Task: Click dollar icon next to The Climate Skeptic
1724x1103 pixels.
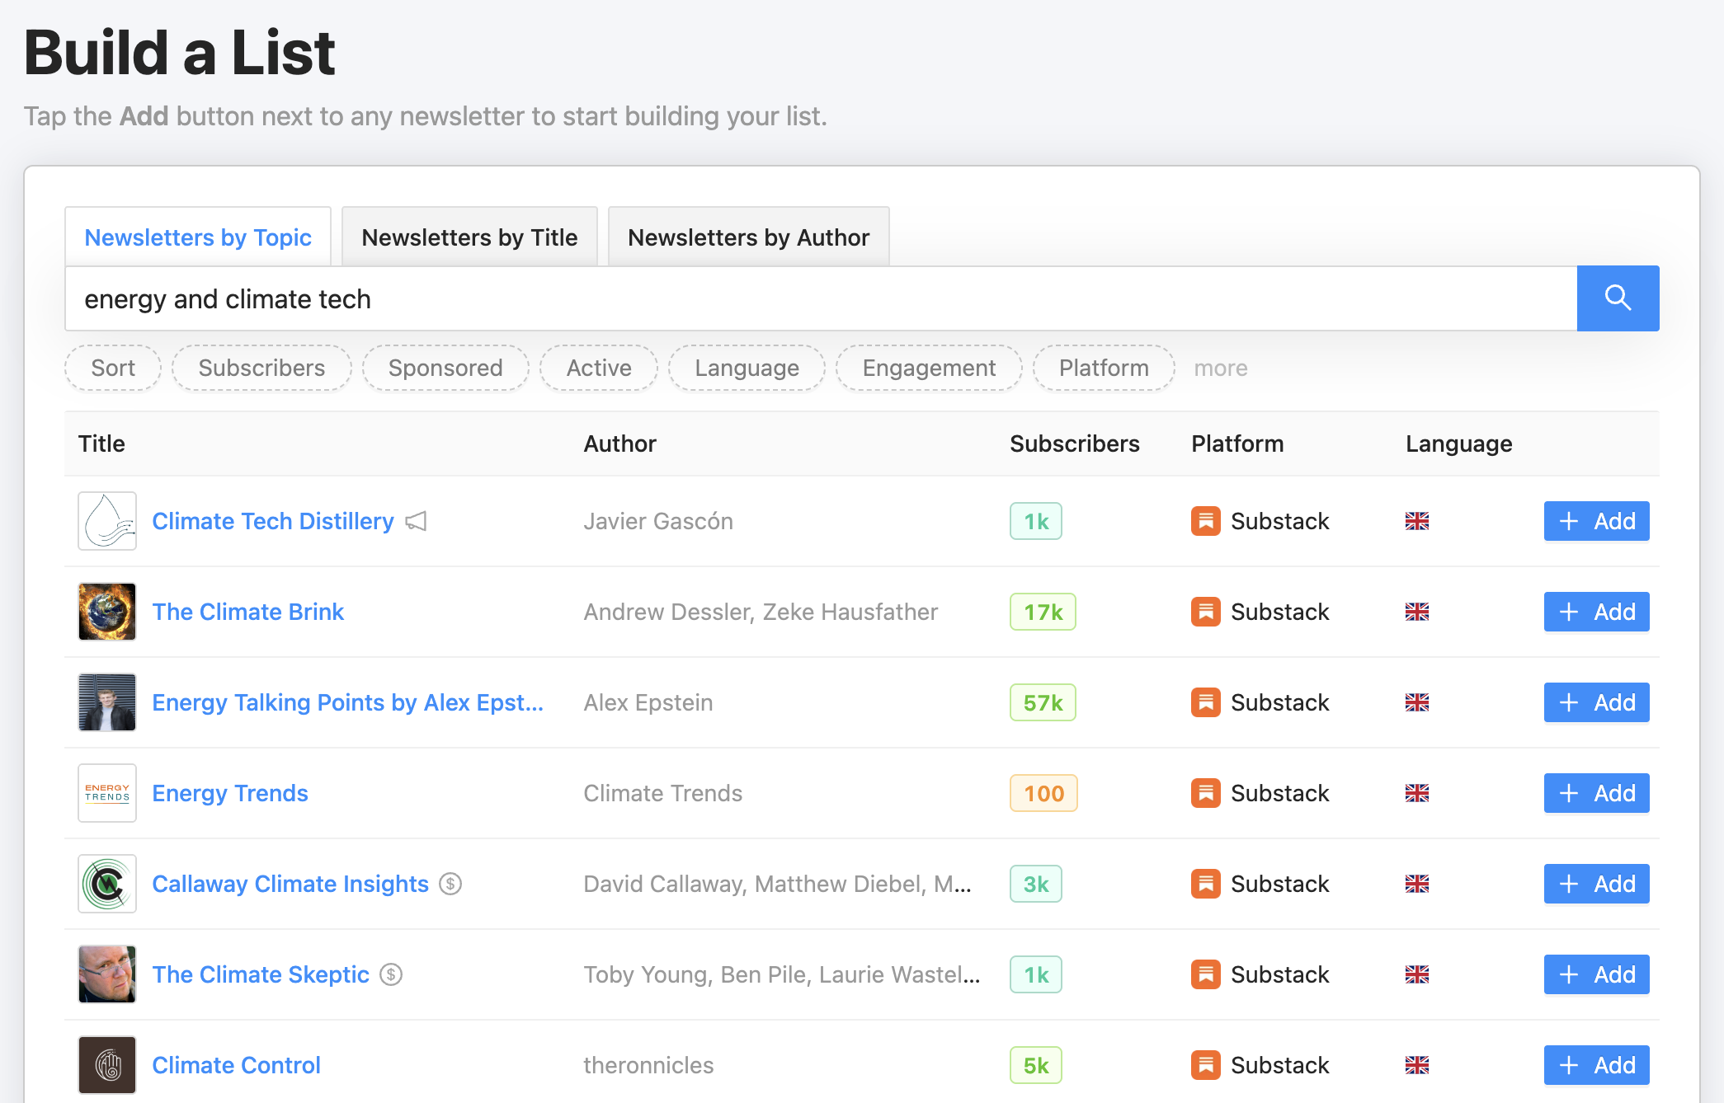Action: [x=391, y=974]
